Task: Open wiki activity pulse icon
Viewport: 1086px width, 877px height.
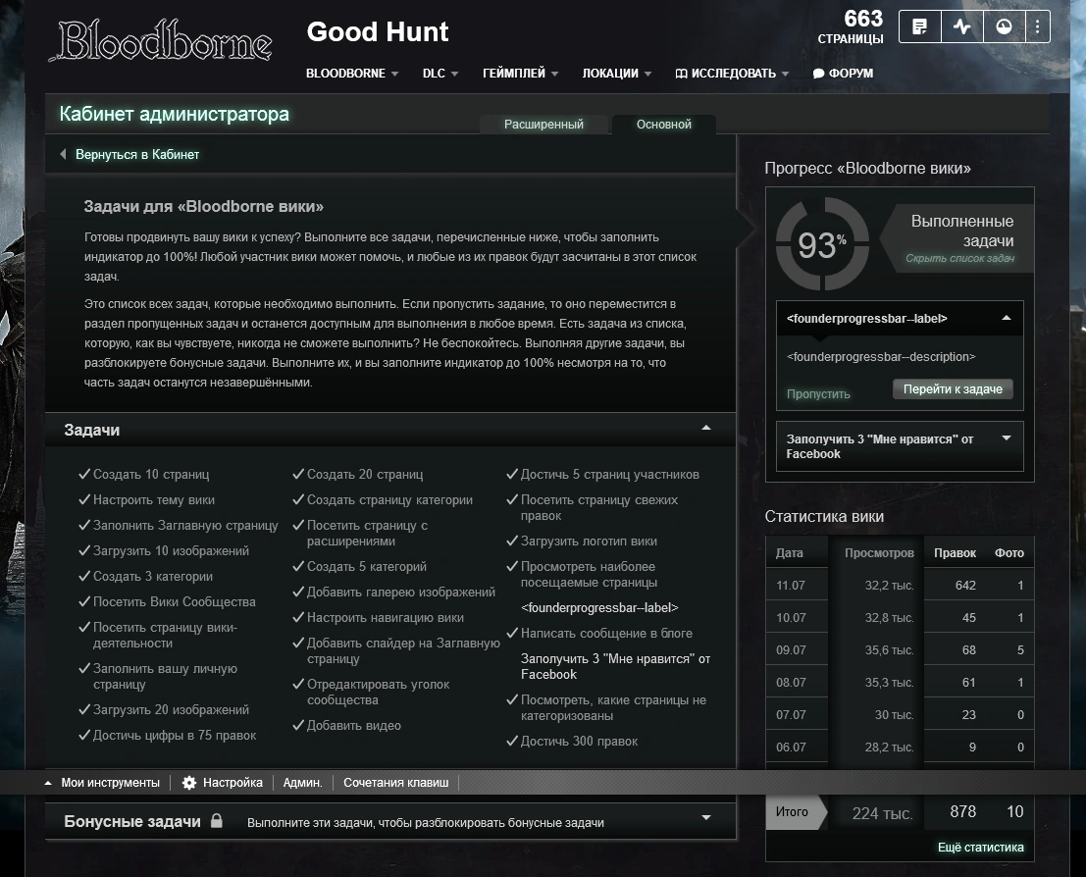Action: point(961,27)
